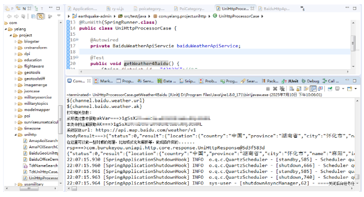Remove all terminated launches (double X icon)
364x197 pixels.
point(282,89)
